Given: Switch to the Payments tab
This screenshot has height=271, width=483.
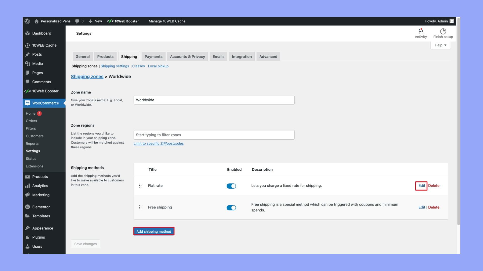Looking at the screenshot, I should (x=153, y=57).
